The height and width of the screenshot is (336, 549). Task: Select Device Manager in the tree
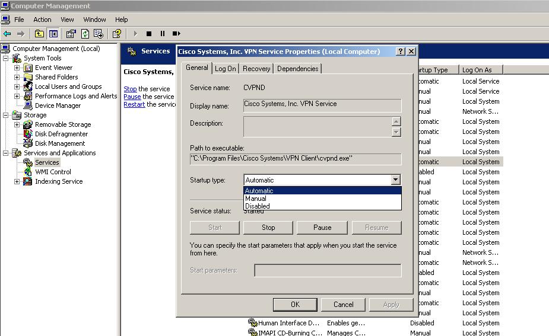tap(58, 105)
